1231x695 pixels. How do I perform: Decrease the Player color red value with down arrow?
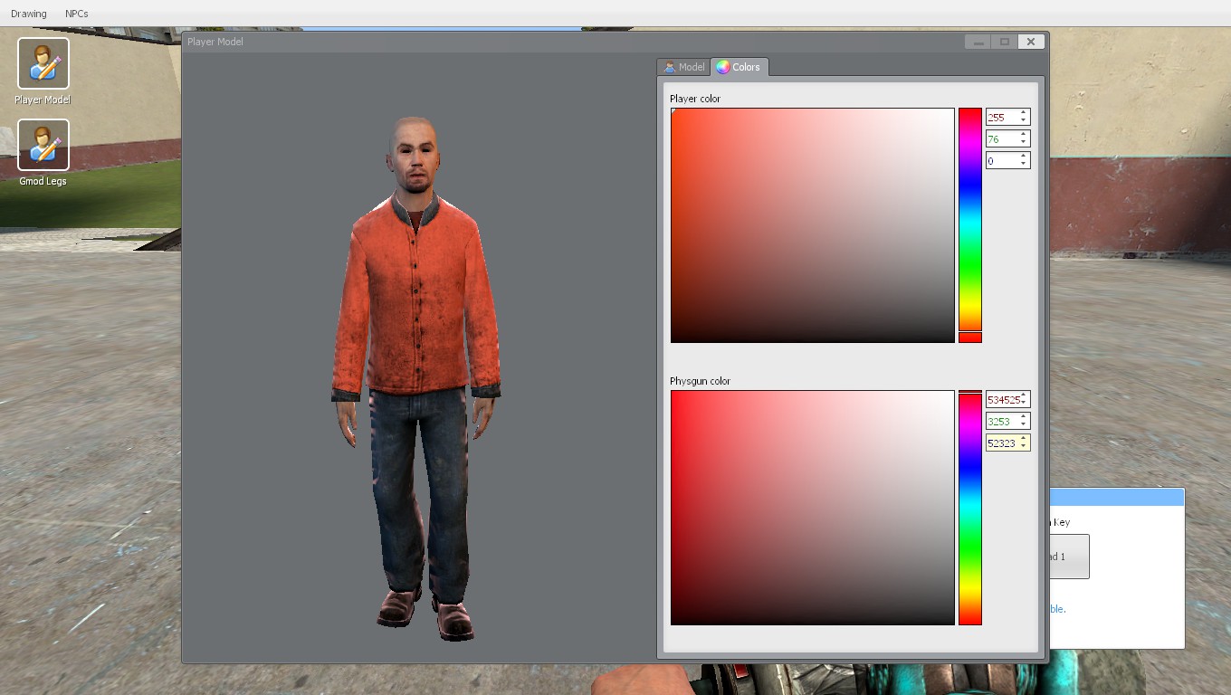1024,121
